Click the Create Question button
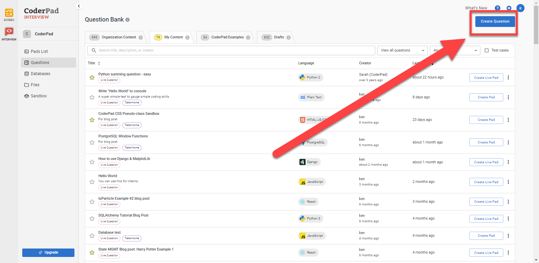Screen dimensions: 539x263 coord(495,22)
